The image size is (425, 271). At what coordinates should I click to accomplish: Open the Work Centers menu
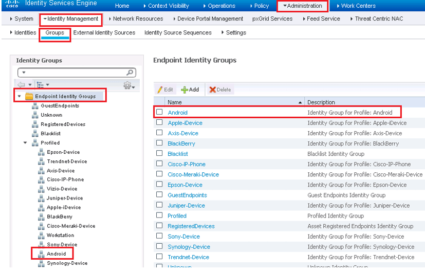point(356,6)
